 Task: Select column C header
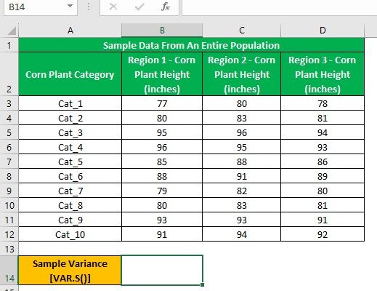click(242, 31)
